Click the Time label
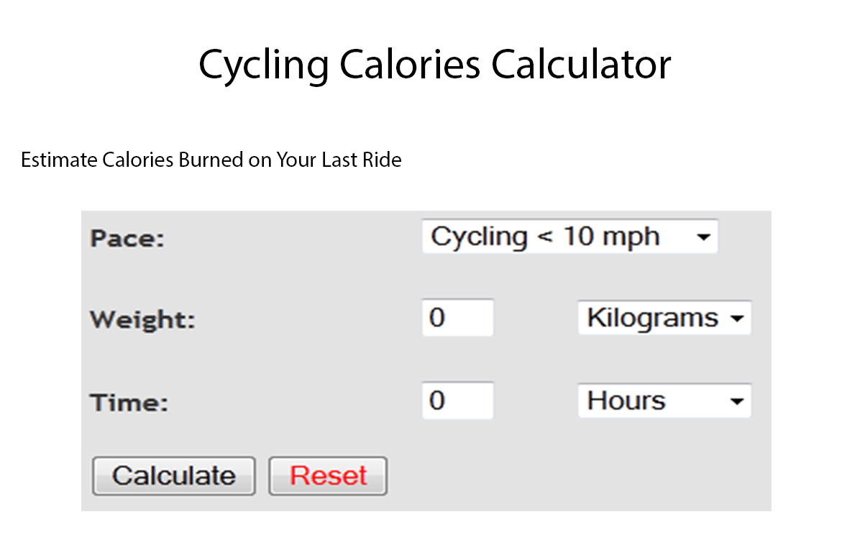 (x=128, y=403)
